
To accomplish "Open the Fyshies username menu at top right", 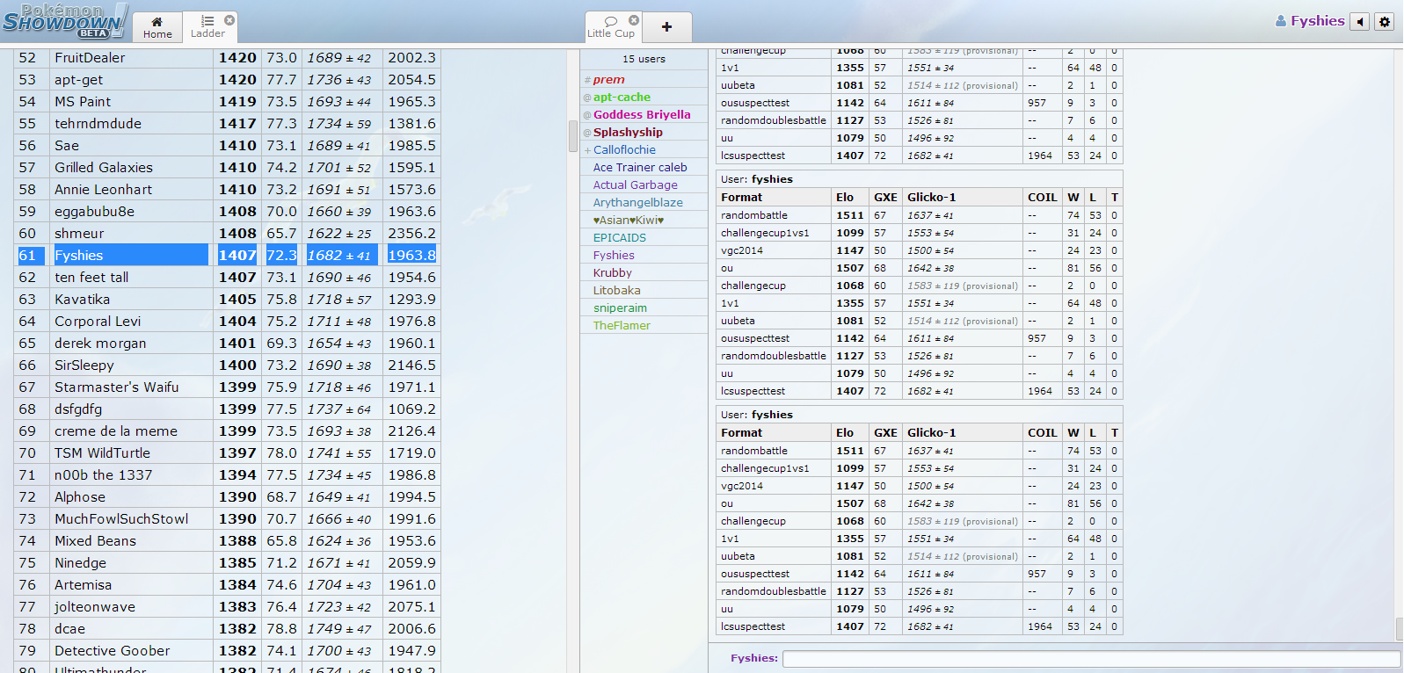I will pyautogui.click(x=1310, y=21).
